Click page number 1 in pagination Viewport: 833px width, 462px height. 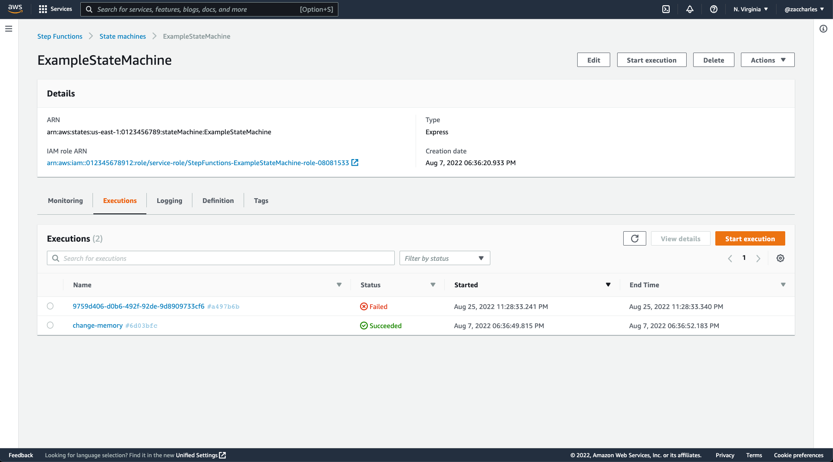click(x=744, y=258)
